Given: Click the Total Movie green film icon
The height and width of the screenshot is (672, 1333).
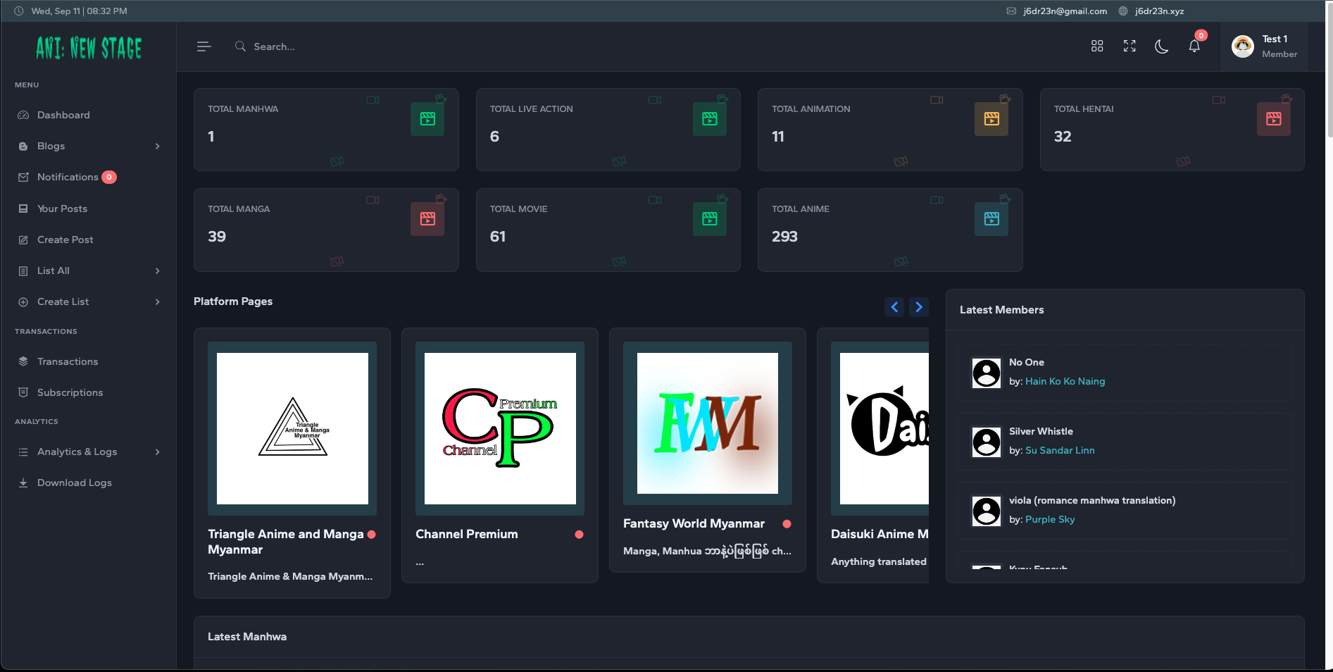Looking at the screenshot, I should click(710, 219).
